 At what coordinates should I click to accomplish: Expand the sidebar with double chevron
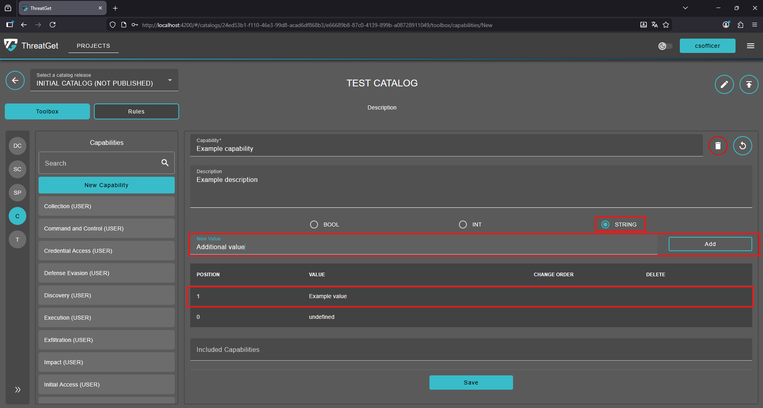click(x=18, y=390)
